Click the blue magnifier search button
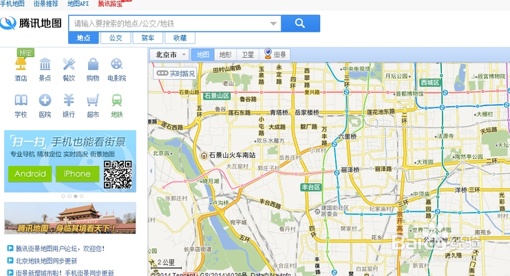This screenshot has width=510, height=276. (x=300, y=23)
